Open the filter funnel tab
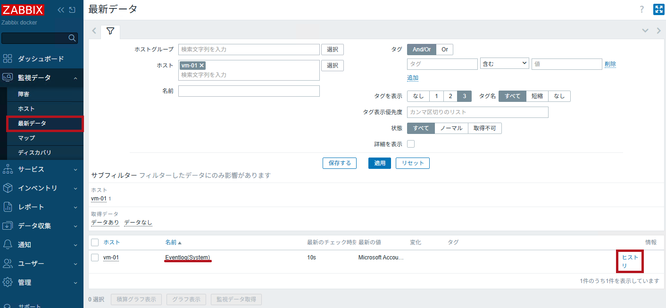This screenshot has height=308, width=666. (x=110, y=31)
